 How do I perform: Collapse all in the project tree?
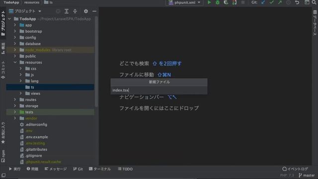[75, 11]
